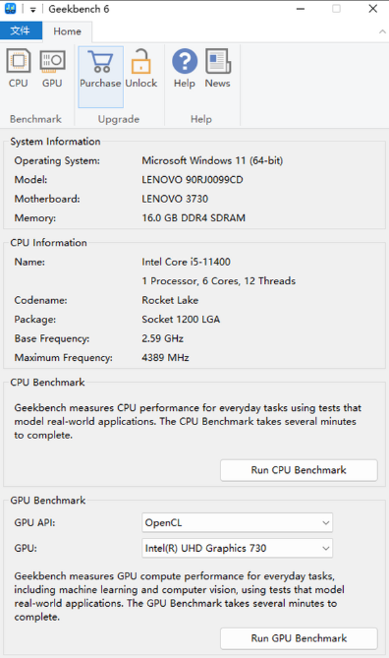The image size is (389, 658).
Task: Click the 2.59 GHz base frequency value
Action: click(x=163, y=338)
